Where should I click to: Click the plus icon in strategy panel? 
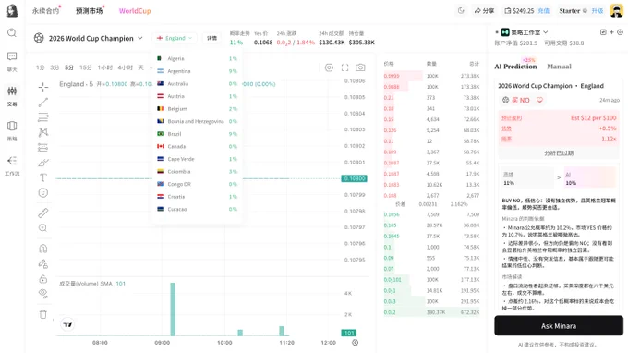(611, 32)
